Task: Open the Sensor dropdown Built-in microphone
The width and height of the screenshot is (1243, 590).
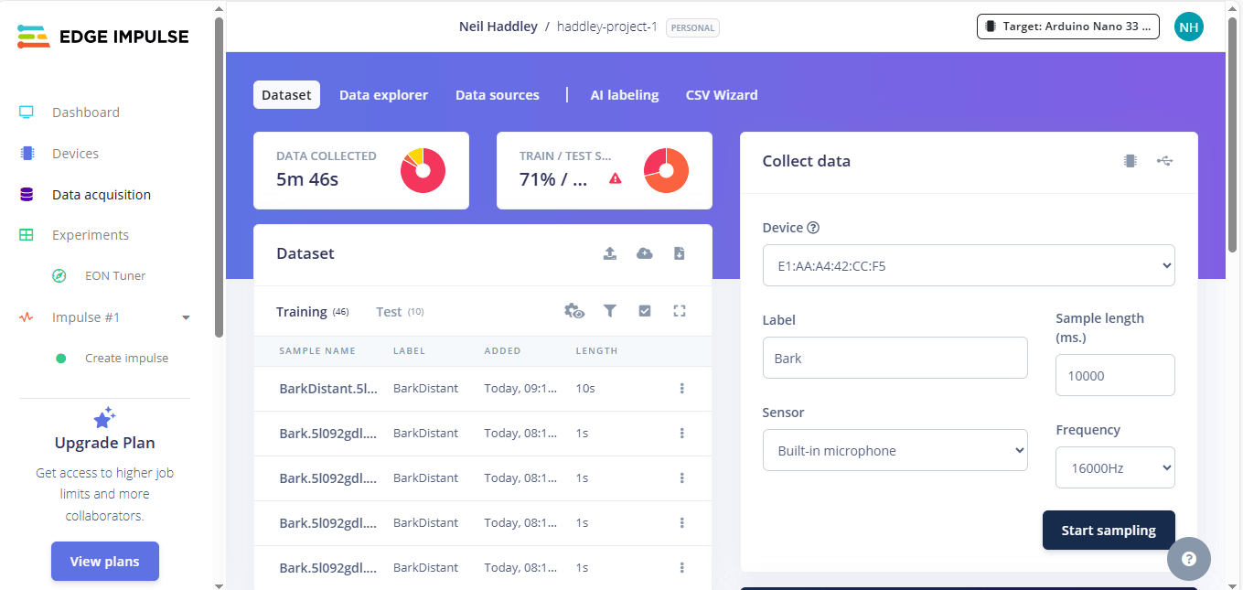Action: pos(895,451)
